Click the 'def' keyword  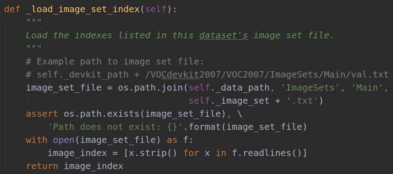point(12,9)
